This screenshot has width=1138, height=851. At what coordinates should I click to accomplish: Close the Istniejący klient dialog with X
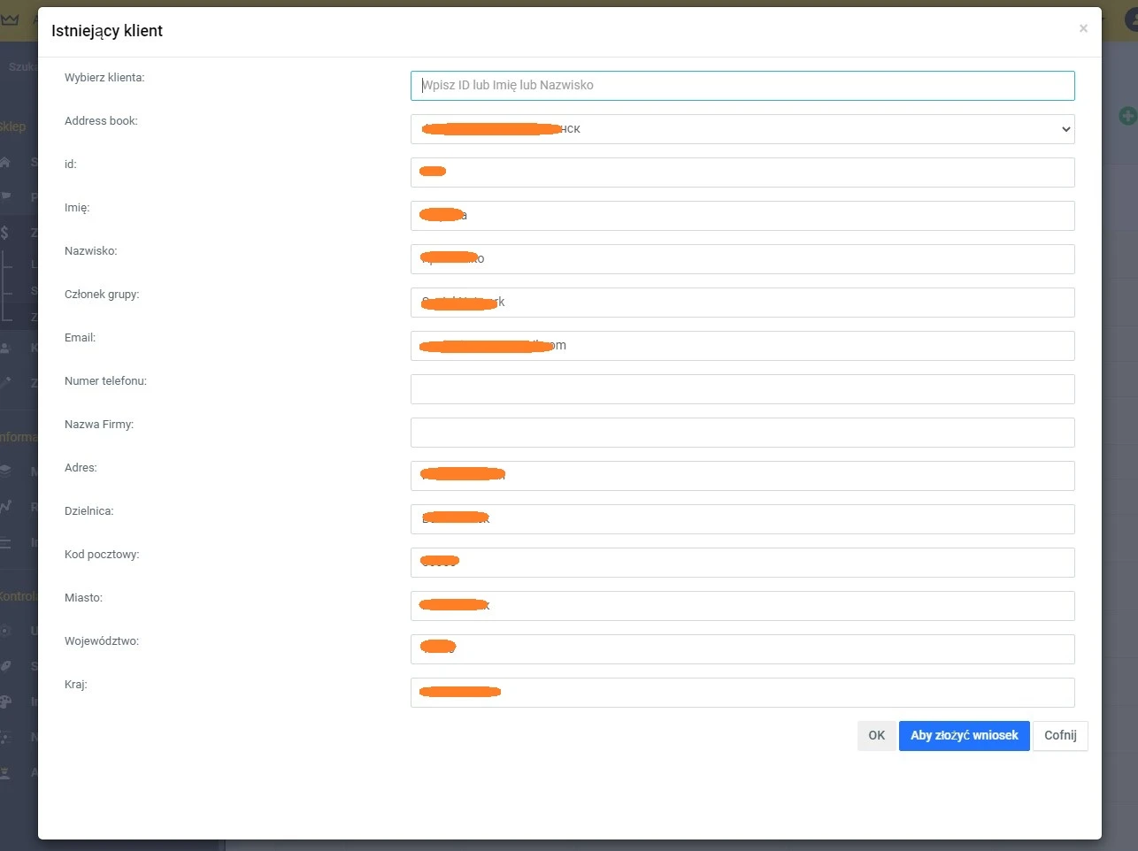tap(1083, 29)
